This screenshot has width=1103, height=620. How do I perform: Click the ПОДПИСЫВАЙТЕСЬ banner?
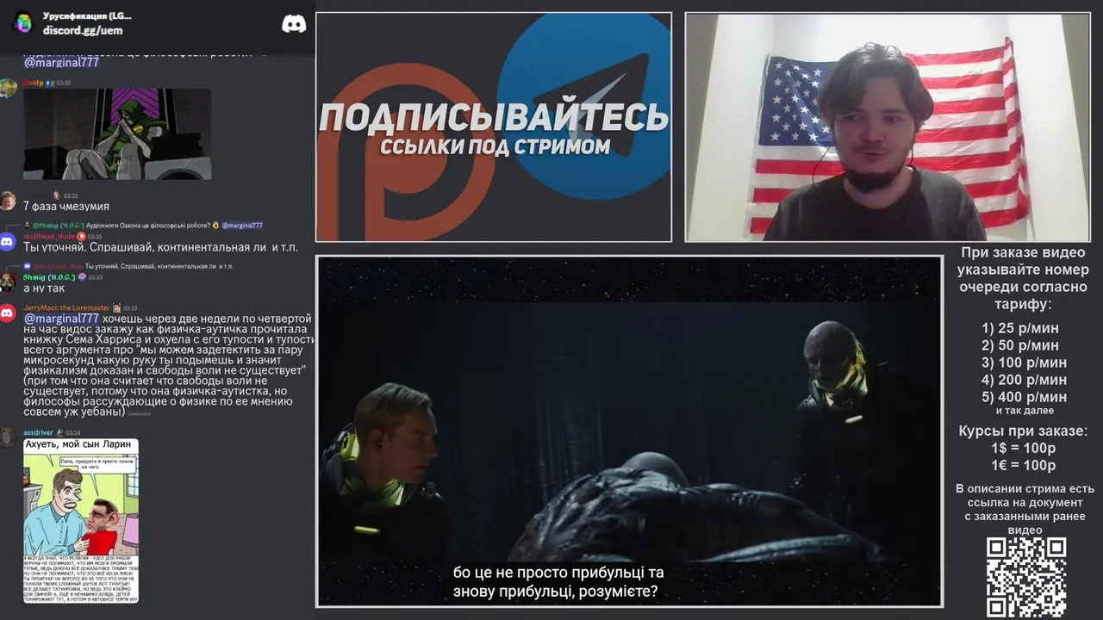pyautogui.click(x=494, y=127)
